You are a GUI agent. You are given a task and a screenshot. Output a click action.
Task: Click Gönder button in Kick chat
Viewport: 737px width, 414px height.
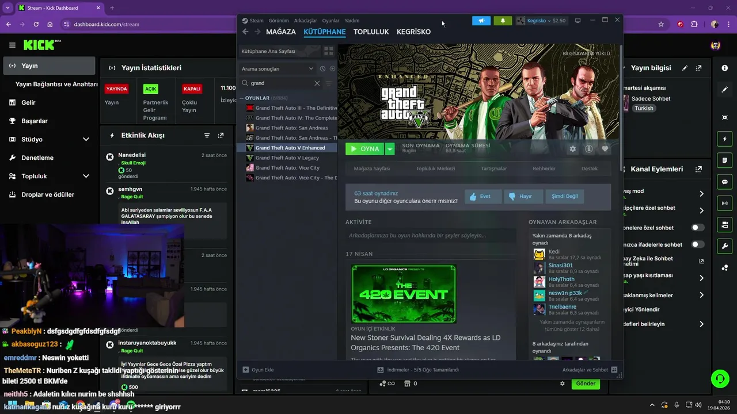586,384
